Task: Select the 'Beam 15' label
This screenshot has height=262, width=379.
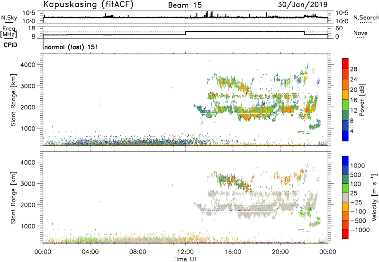Action: point(185,5)
